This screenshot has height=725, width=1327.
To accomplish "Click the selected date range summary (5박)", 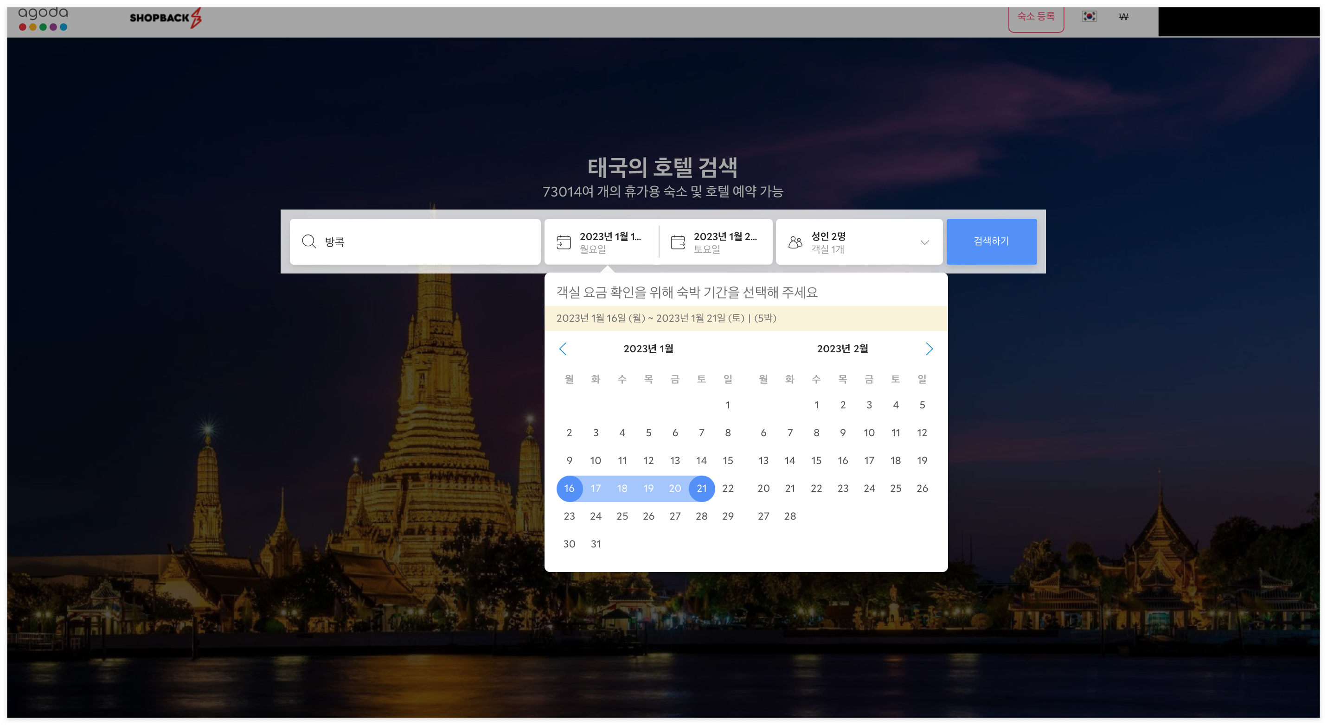I will (x=666, y=318).
